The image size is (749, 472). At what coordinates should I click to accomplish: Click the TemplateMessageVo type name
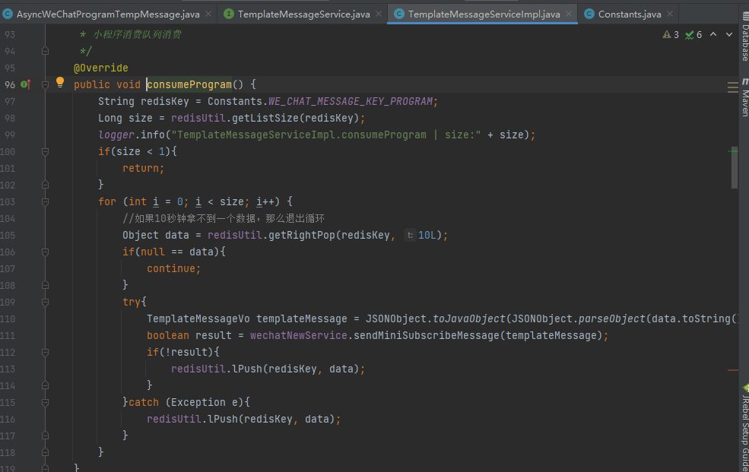[x=198, y=318]
